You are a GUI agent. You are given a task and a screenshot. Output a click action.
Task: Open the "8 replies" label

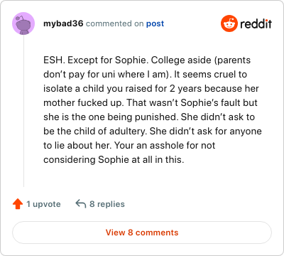pos(107,204)
